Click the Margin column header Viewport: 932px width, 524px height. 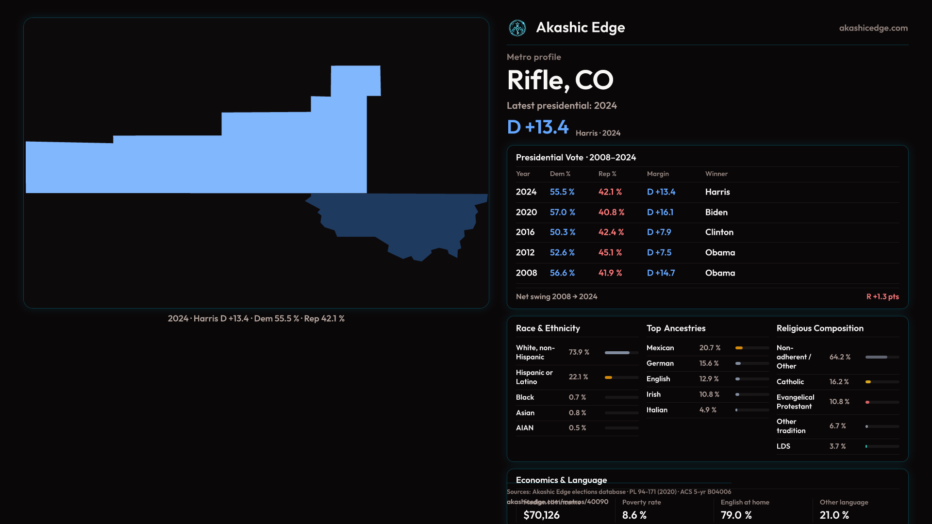[657, 174]
